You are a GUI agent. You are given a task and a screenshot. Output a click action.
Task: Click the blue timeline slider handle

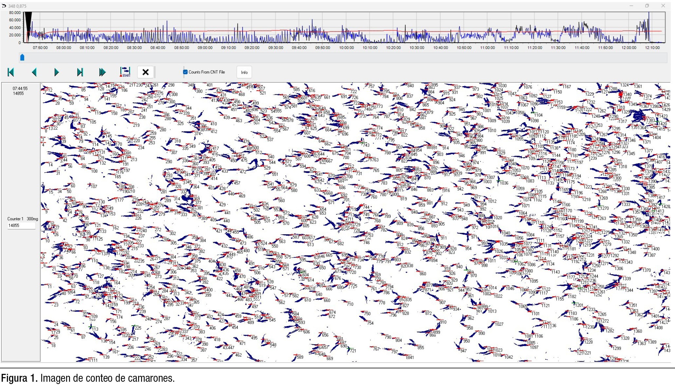(x=22, y=58)
